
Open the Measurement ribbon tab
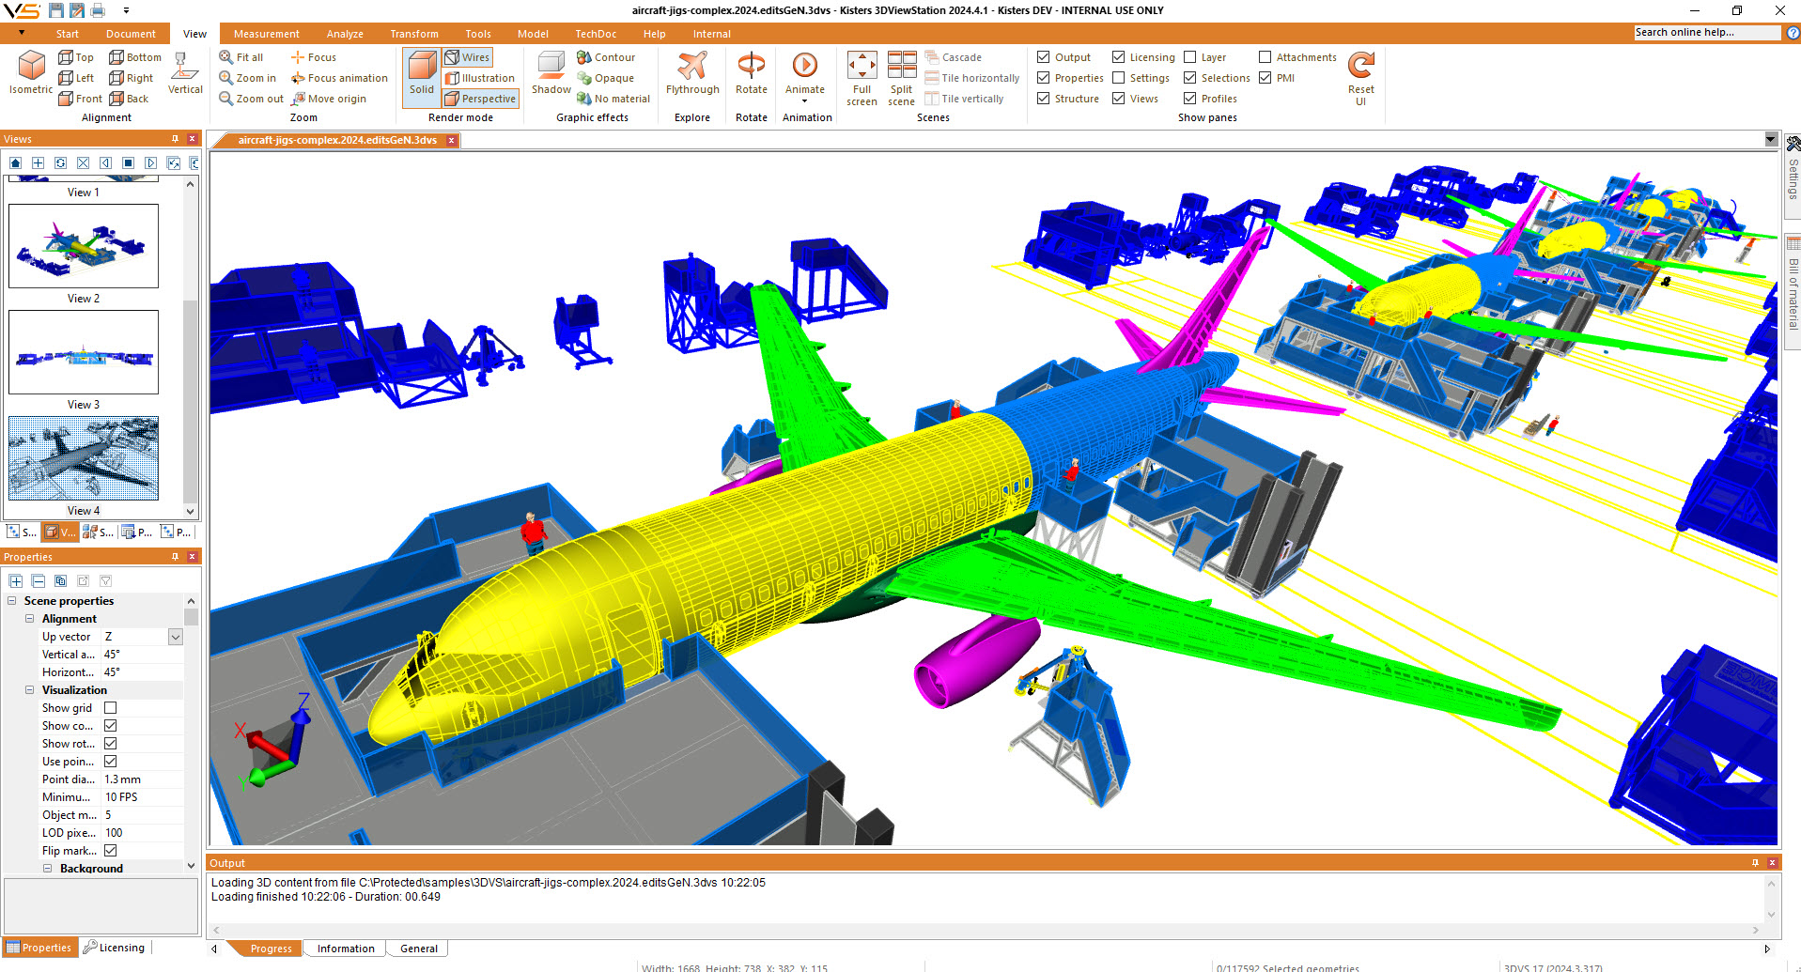coord(267,34)
